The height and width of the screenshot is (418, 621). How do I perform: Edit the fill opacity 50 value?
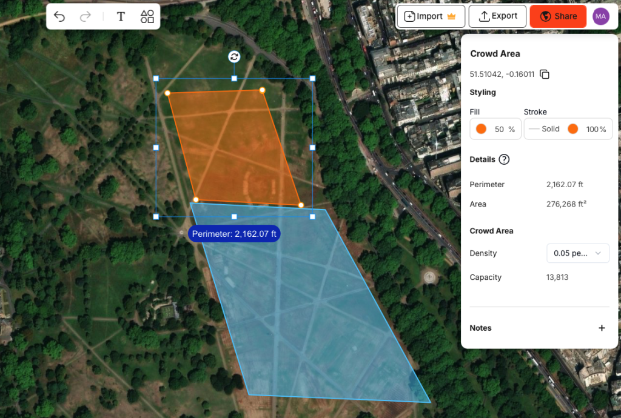(499, 129)
